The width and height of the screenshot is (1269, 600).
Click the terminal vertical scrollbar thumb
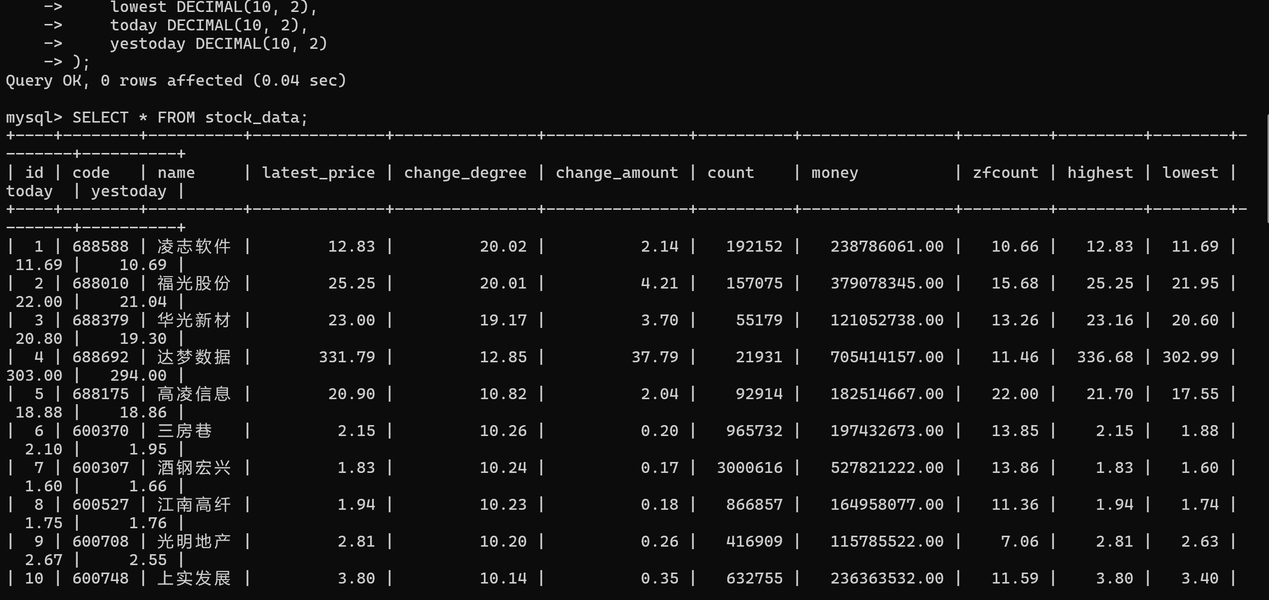(1267, 168)
